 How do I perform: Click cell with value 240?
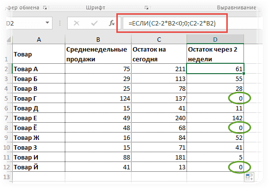[x=159, y=118]
